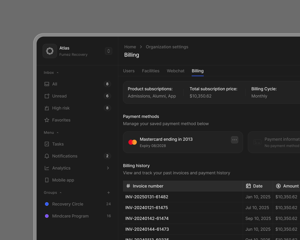
Task: Open the Mindcare Program group
Action: pos(77,216)
